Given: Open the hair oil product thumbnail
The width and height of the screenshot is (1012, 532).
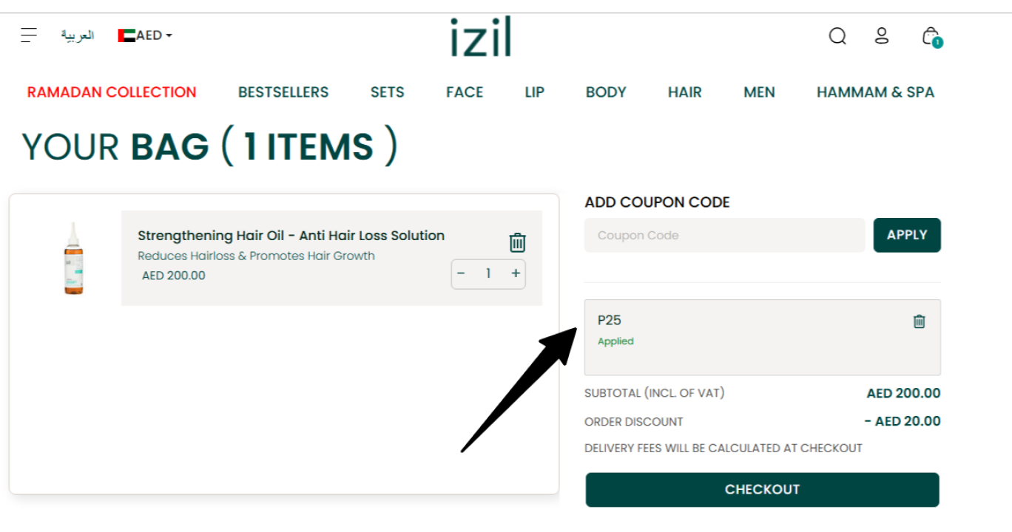Looking at the screenshot, I should coord(73,259).
